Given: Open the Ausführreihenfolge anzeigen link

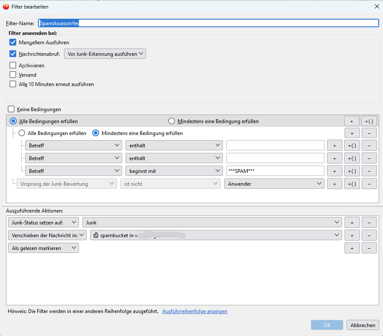Looking at the screenshot, I should point(195,311).
